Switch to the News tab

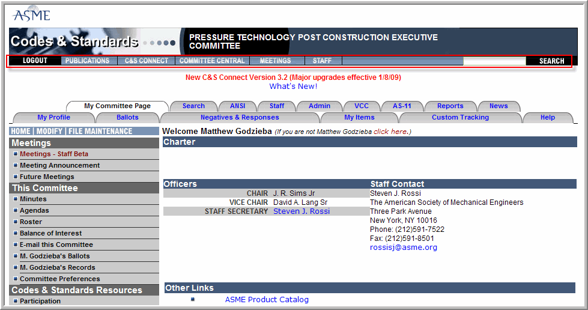[499, 106]
